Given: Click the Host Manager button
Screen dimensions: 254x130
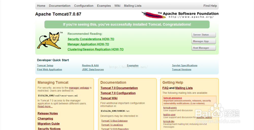Looking at the screenshot, I should coord(204,48).
